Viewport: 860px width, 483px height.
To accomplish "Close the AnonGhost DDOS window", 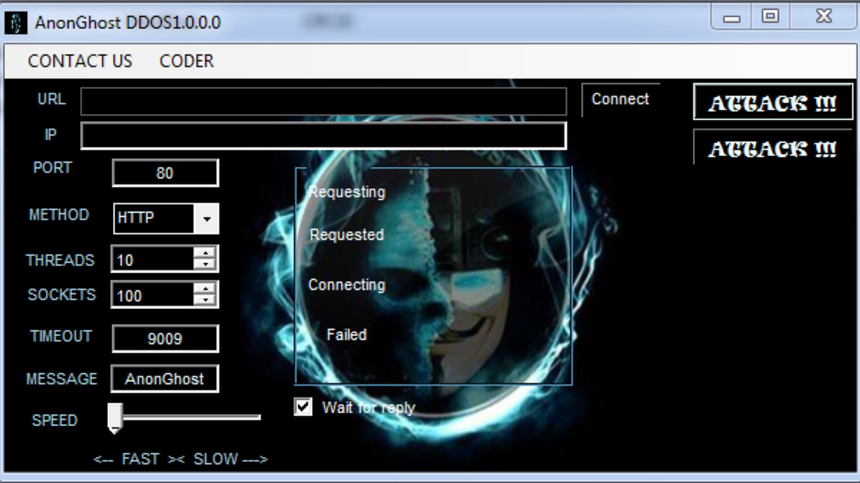I will coord(823,17).
